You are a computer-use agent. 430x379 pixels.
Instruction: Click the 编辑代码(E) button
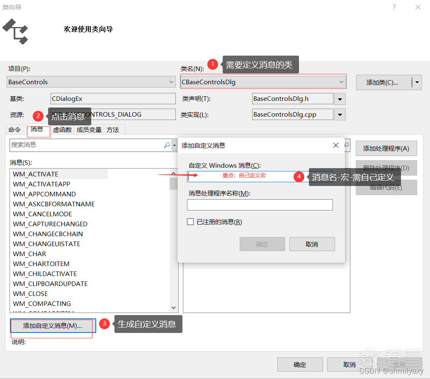click(x=386, y=188)
